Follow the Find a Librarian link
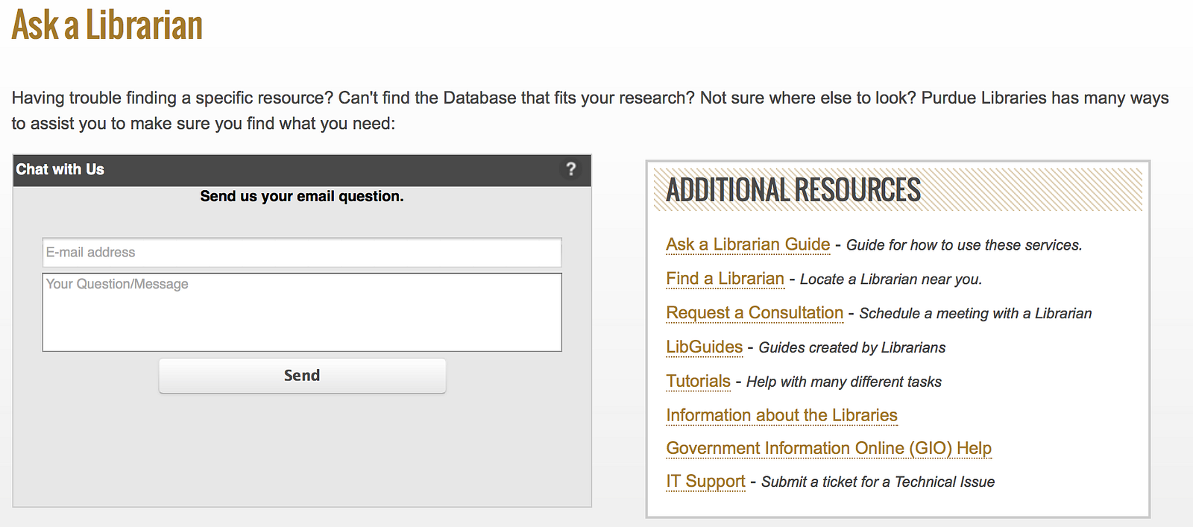 tap(725, 279)
